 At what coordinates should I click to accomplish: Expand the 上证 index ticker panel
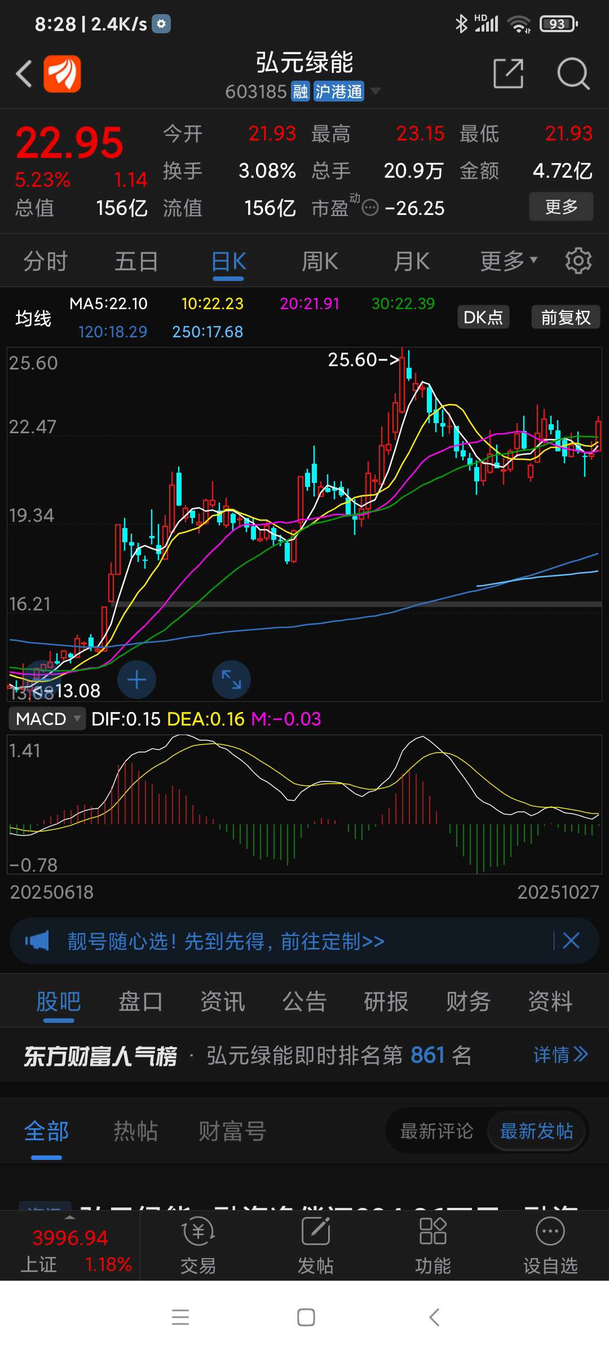coord(70,1245)
